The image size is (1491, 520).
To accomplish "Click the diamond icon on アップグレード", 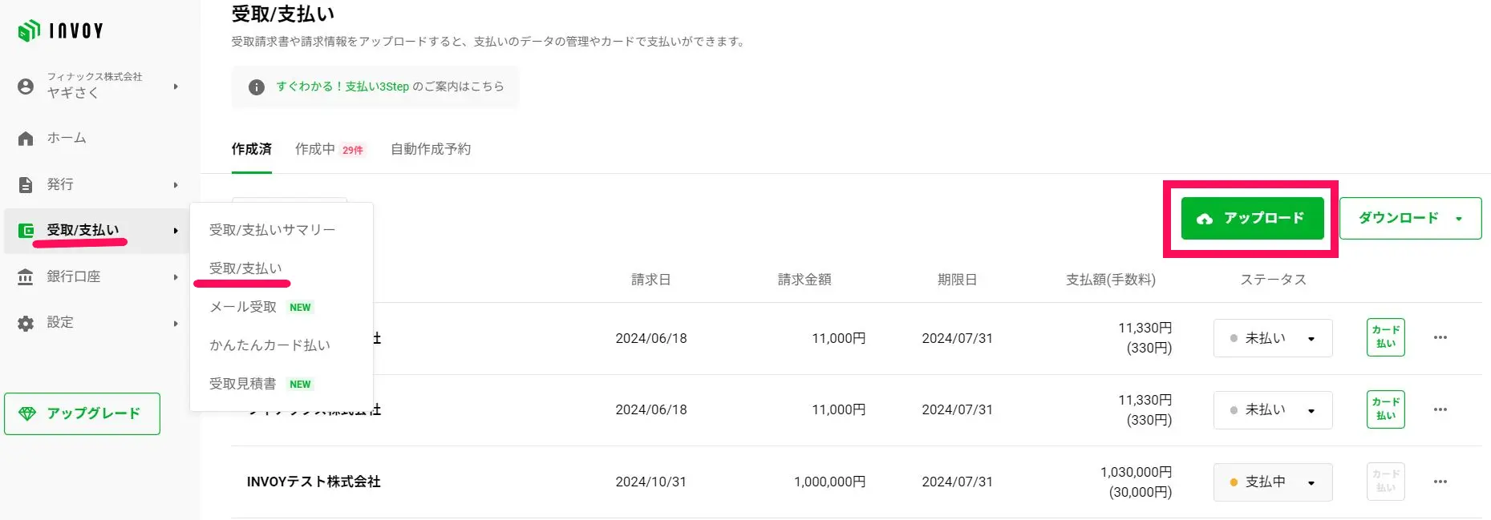I will pyautogui.click(x=27, y=413).
